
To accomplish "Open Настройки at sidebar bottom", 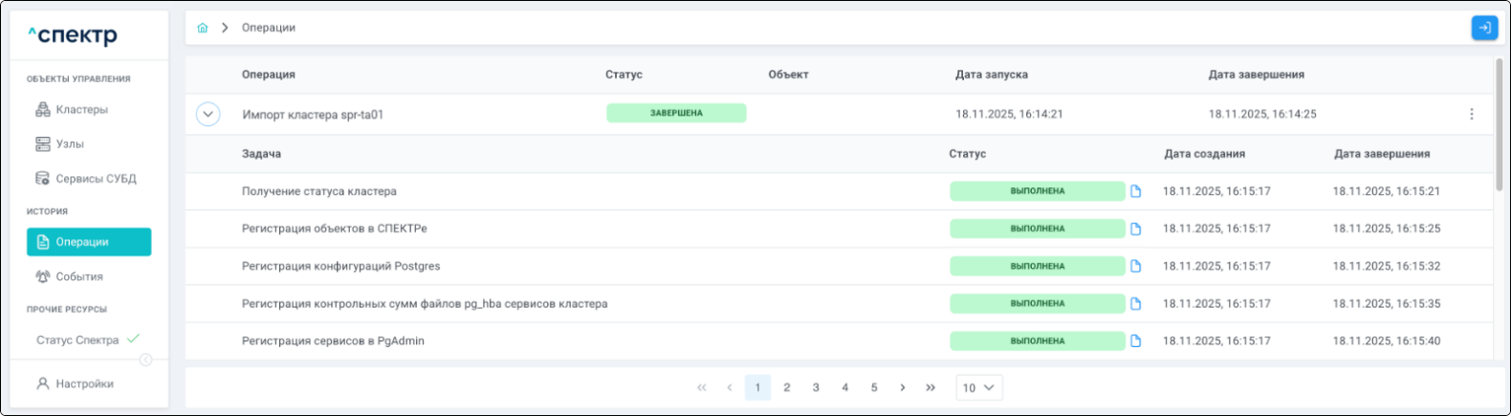I will click(84, 383).
